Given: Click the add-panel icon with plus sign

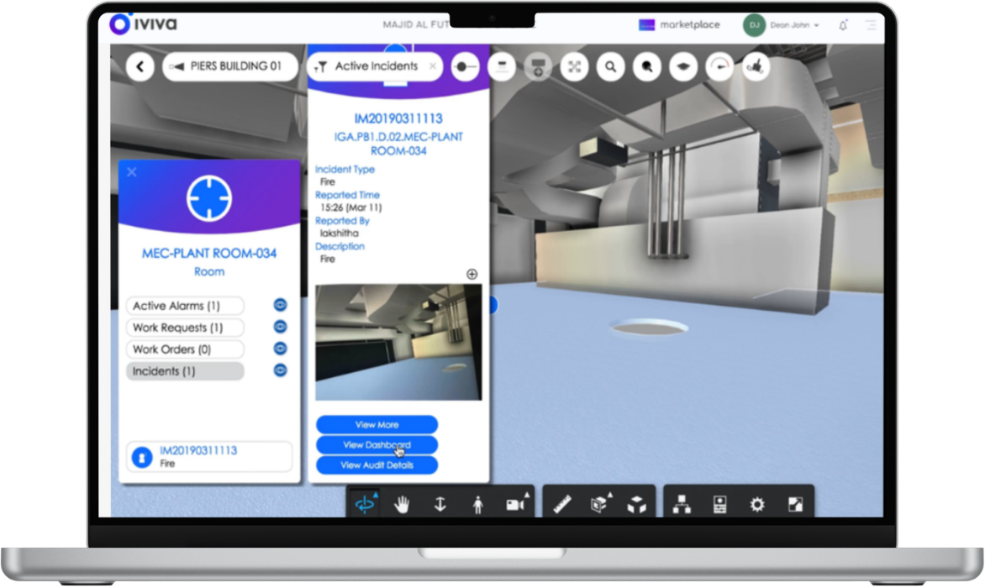Looking at the screenshot, I should (539, 66).
